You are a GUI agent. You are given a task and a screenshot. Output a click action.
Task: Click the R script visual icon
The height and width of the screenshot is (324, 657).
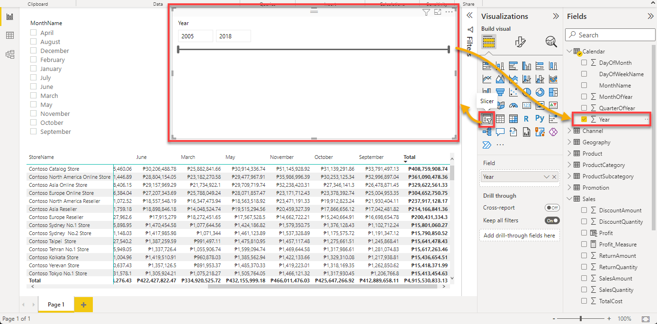coord(526,118)
